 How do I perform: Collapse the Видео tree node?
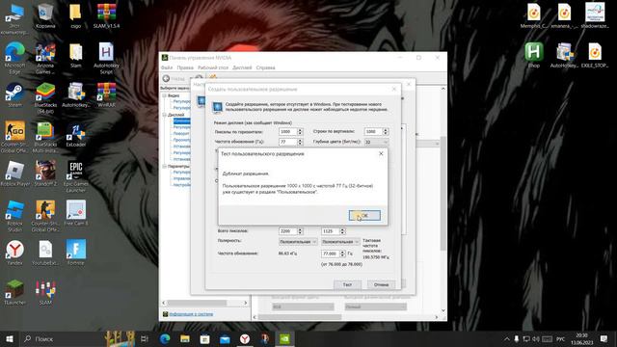[x=165, y=95]
